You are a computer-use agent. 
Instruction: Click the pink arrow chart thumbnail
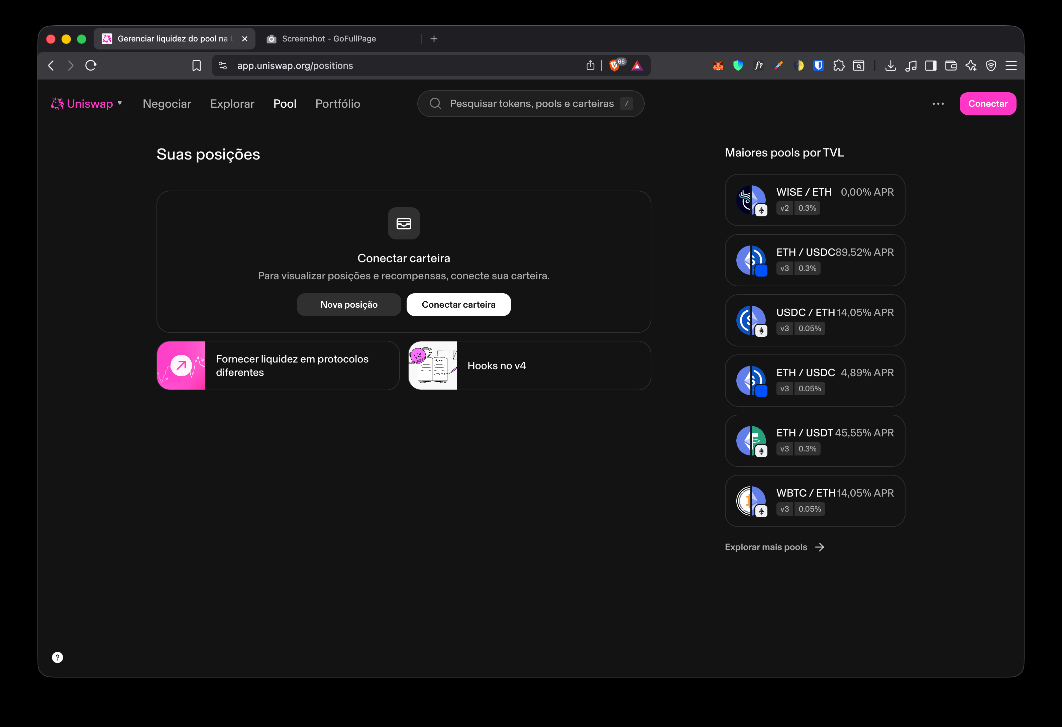pyautogui.click(x=182, y=366)
